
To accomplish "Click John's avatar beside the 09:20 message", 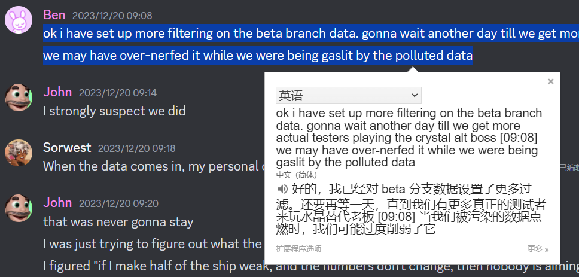I will click(19, 209).
